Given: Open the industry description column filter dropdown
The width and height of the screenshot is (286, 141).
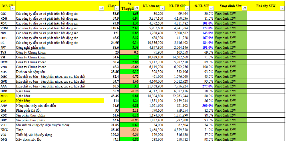Looking at the screenshot, I should 102,9.
